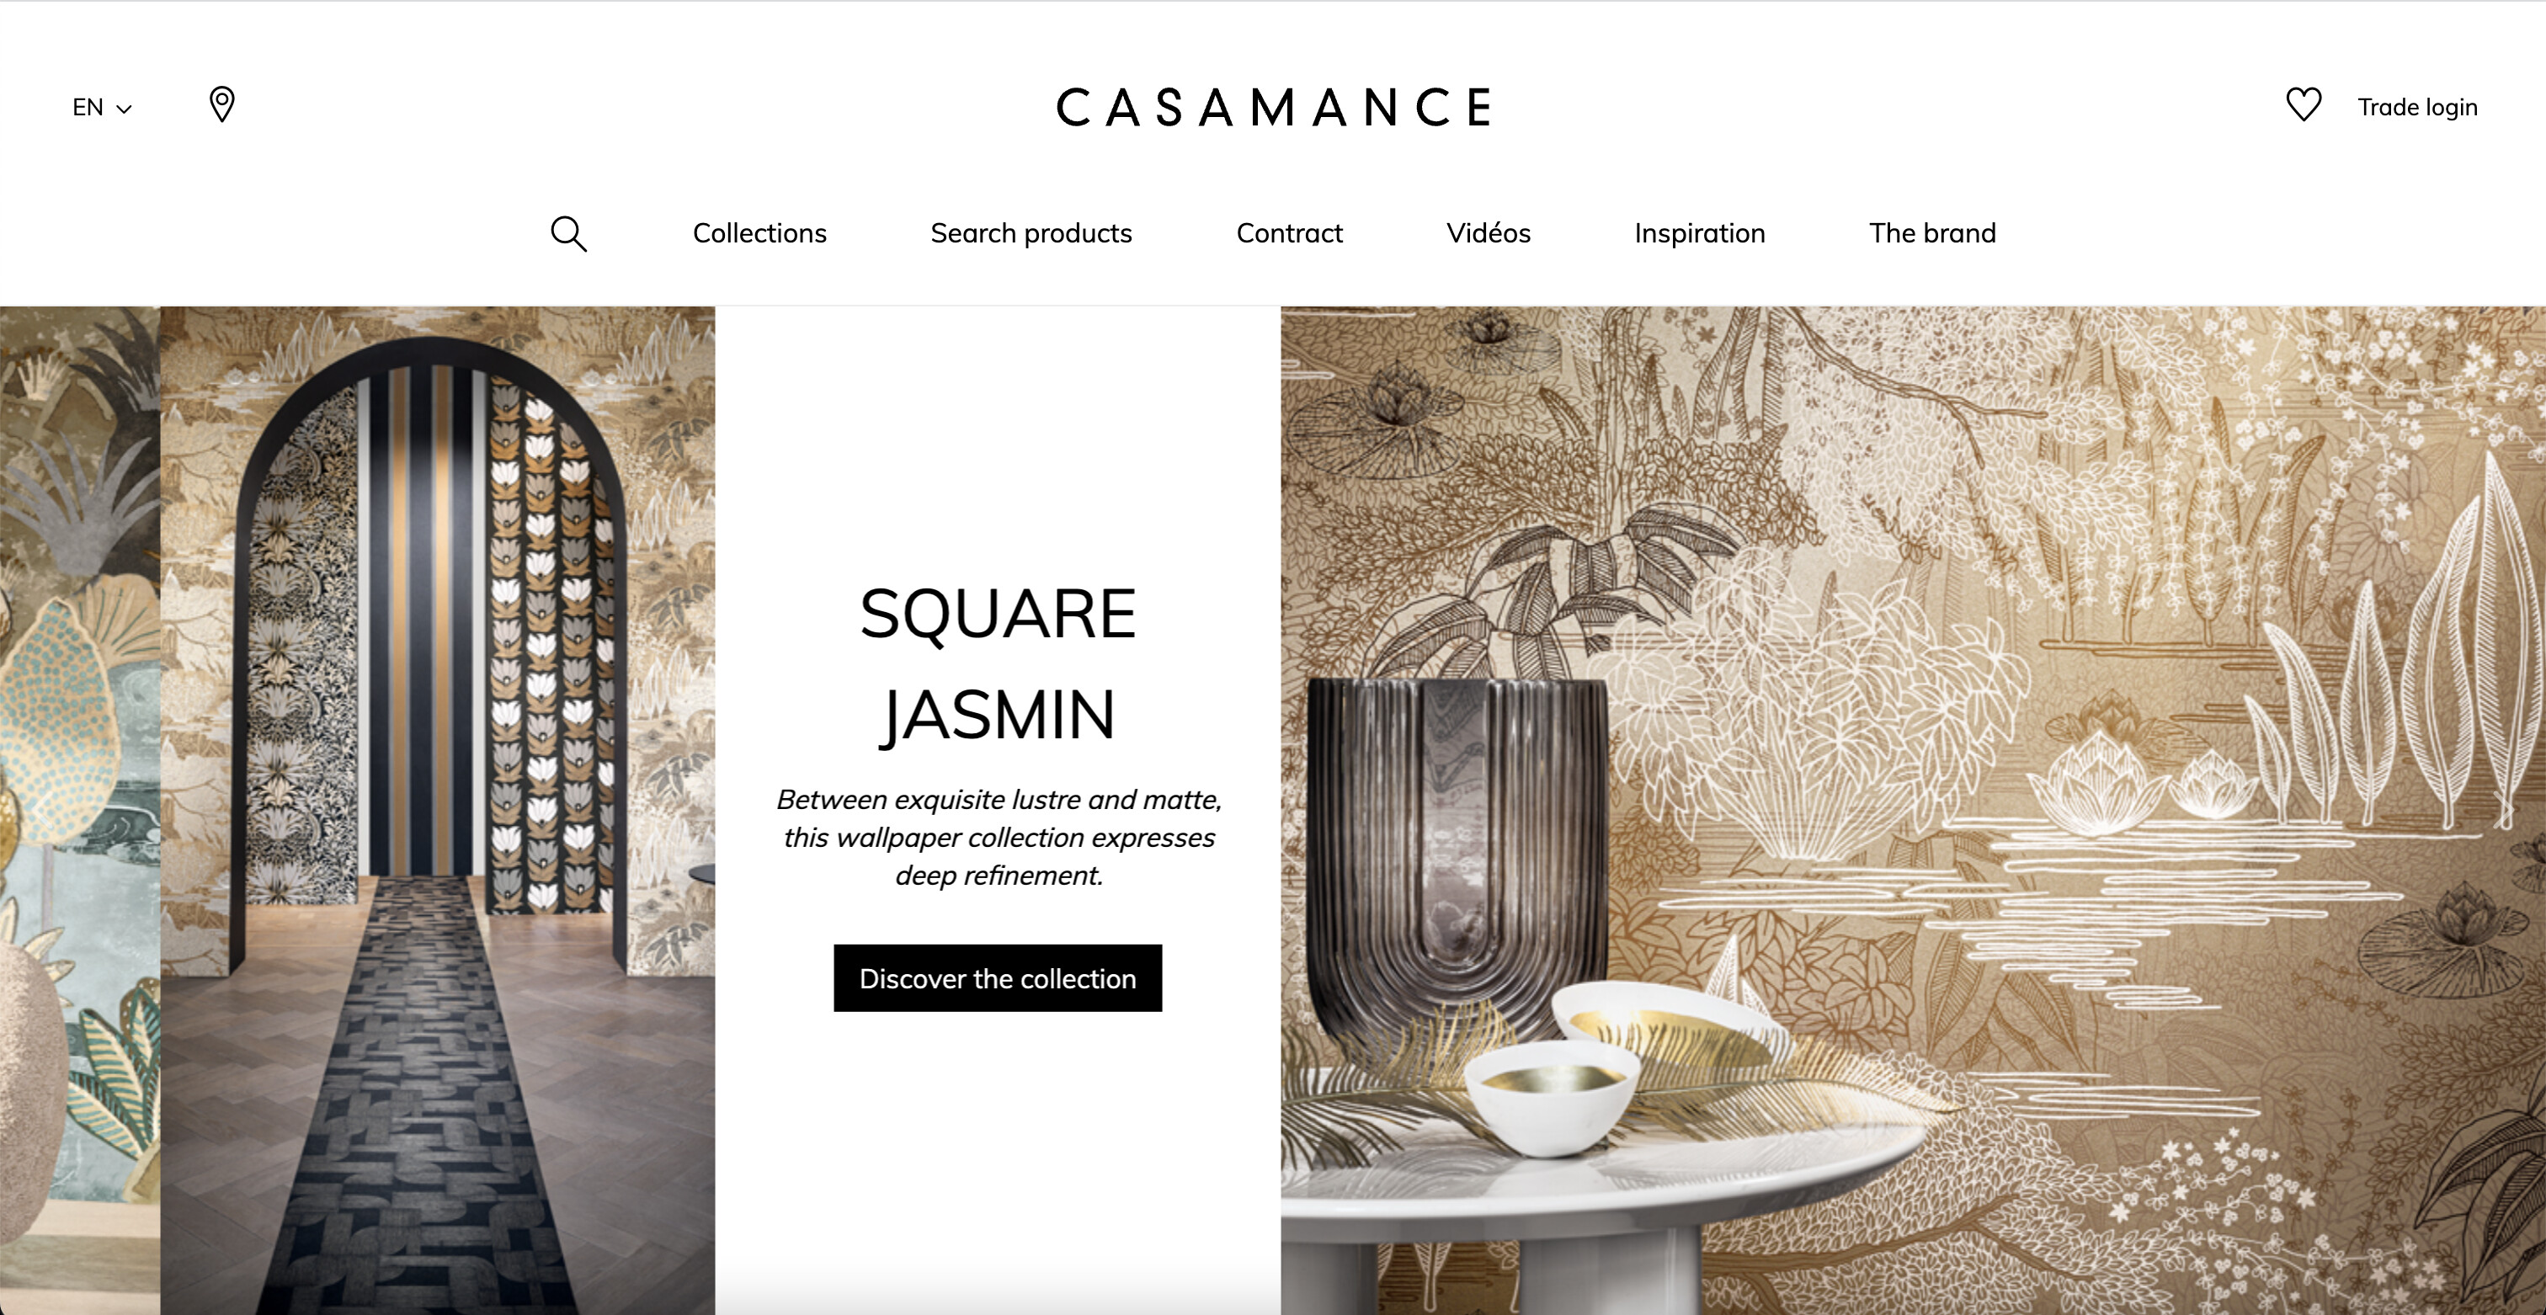Click the SQUARE JASMIN heading
This screenshot has width=2546, height=1315.
997,664
